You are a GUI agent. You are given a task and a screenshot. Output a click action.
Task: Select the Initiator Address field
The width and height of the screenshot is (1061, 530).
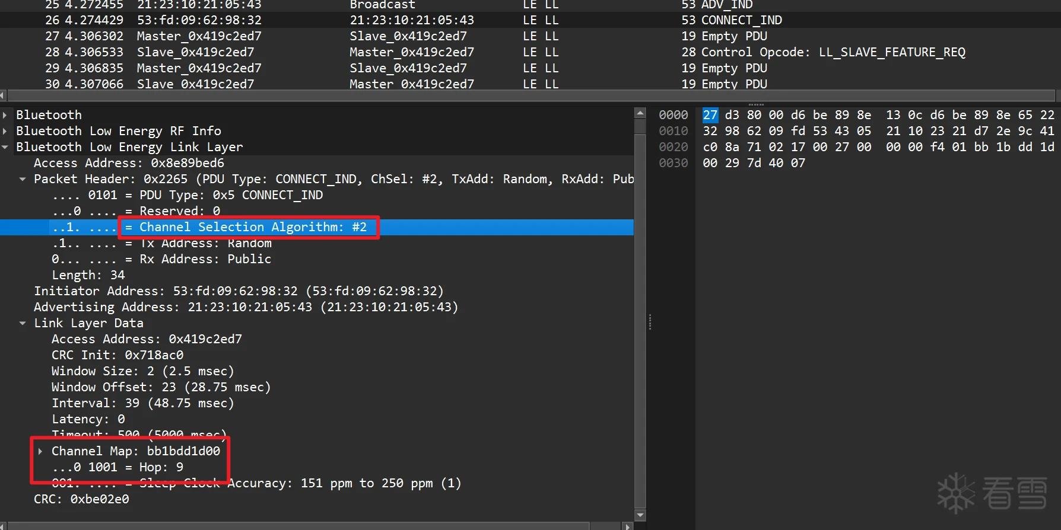click(x=317, y=291)
